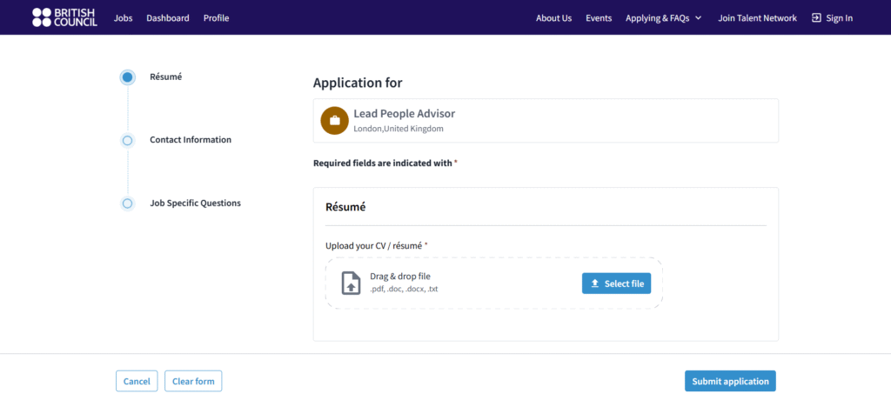Click the Drag & drop file area
This screenshot has width=891, height=407.
[x=494, y=283]
